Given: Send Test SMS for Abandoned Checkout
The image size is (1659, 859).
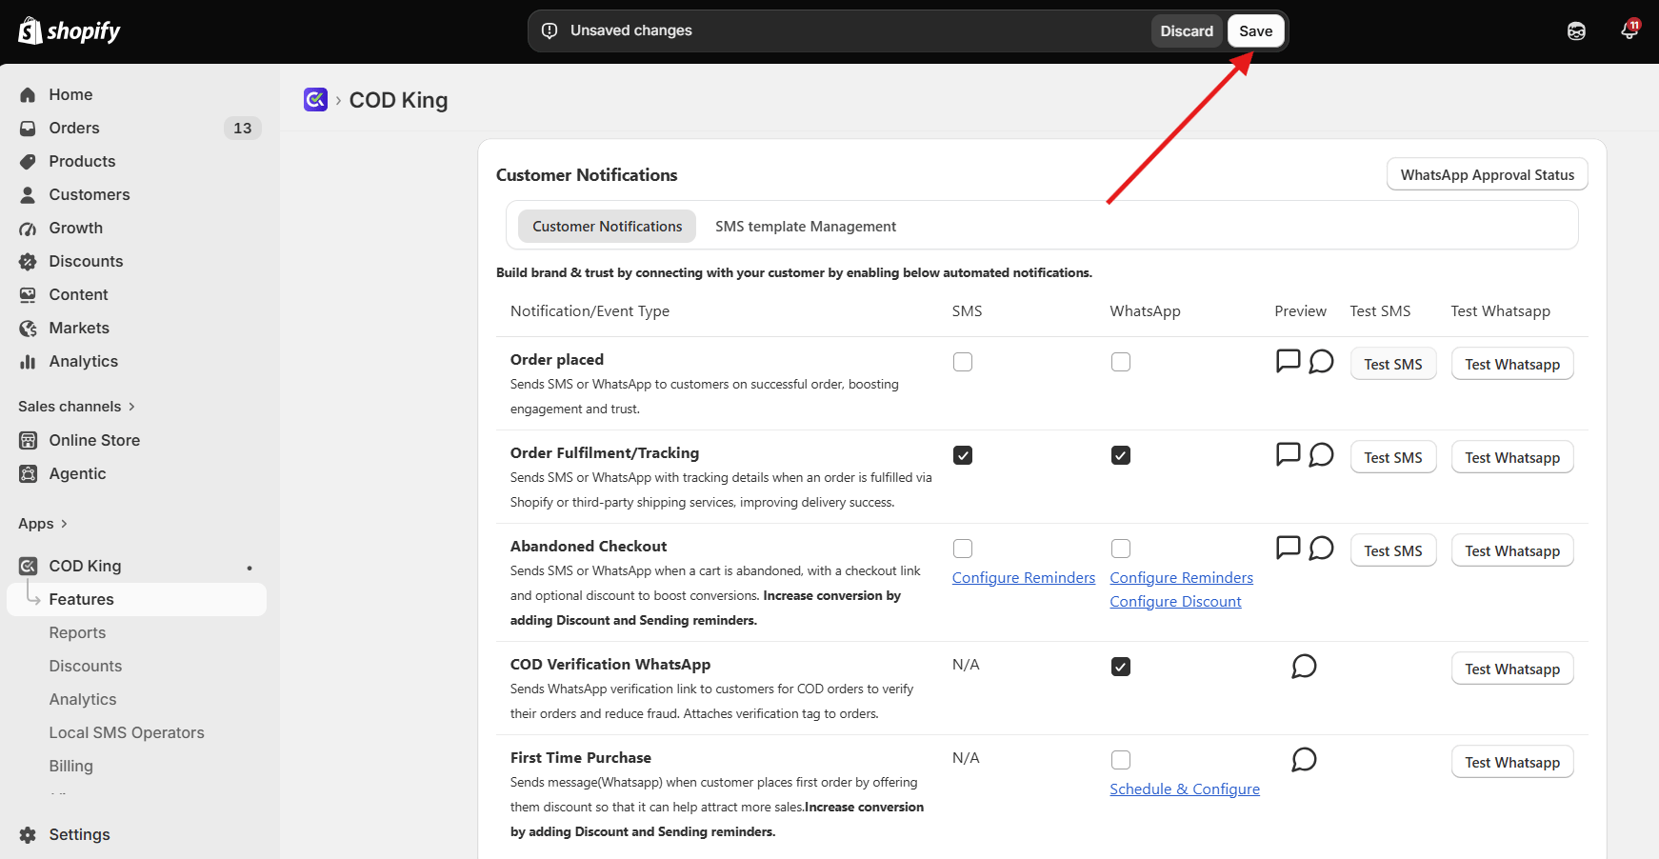Looking at the screenshot, I should tap(1393, 550).
